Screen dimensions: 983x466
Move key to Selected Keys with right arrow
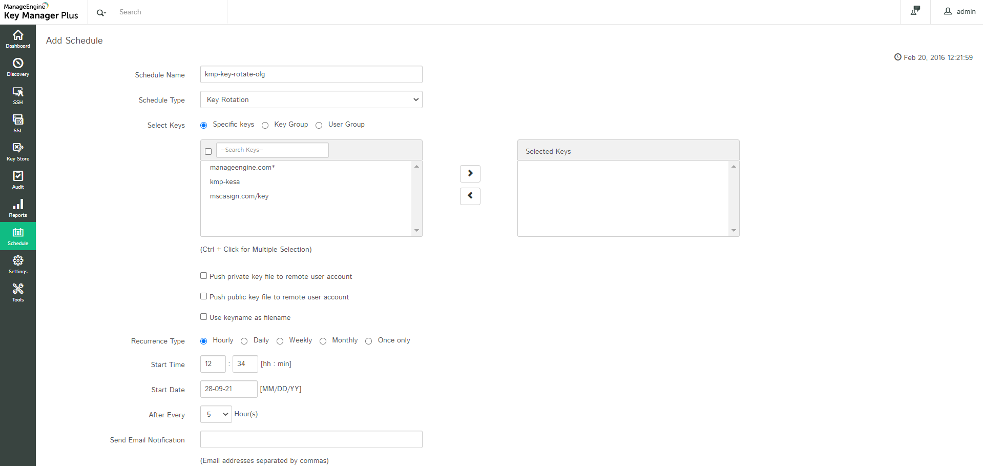pos(470,173)
